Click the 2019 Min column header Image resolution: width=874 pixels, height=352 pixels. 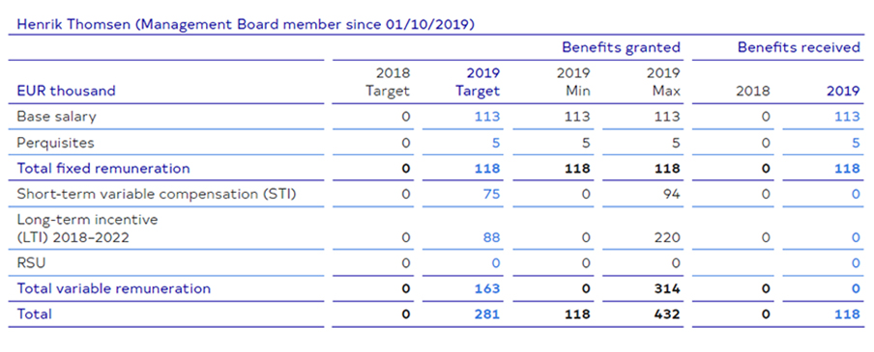pos(573,82)
